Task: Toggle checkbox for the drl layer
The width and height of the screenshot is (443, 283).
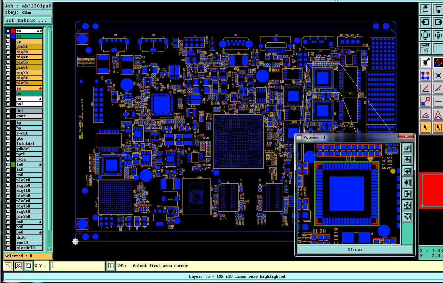Action: [8, 111]
